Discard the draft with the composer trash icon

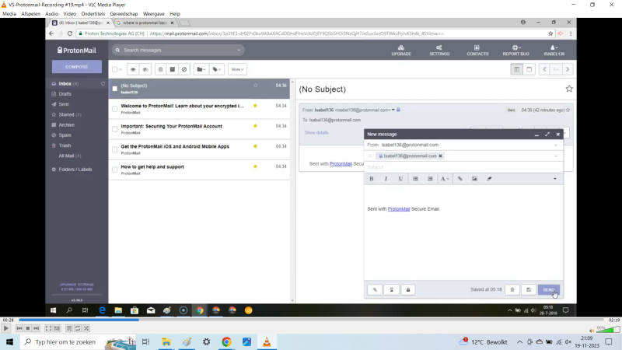point(512,289)
